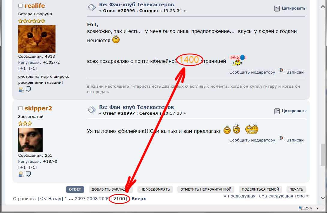
Task: Click the smiley after 'меняются'
Action: coord(116,39)
